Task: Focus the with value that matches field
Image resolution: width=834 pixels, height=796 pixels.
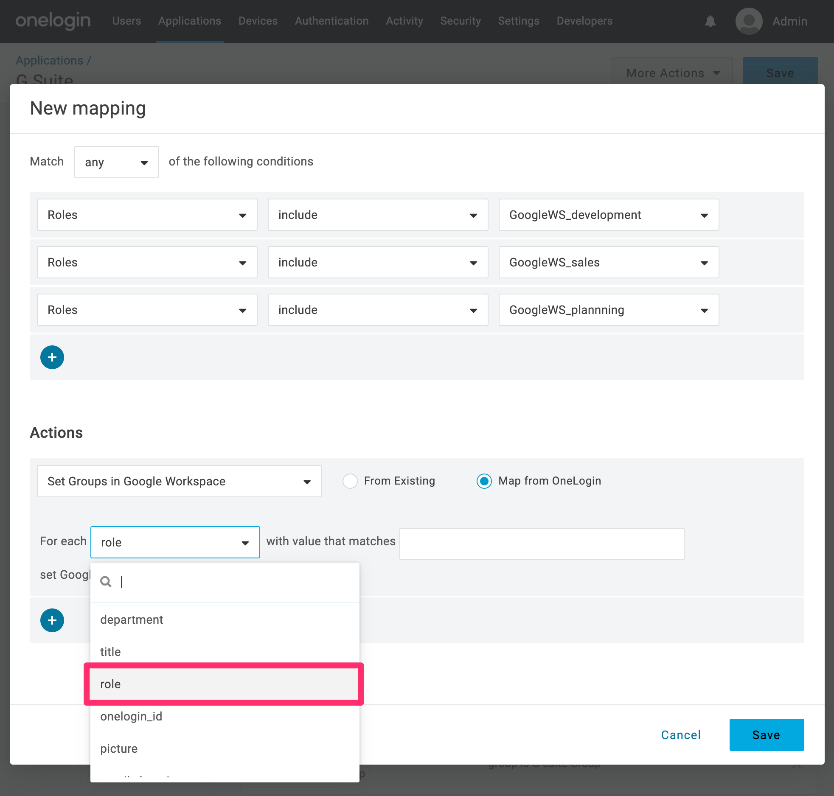Action: click(542, 544)
